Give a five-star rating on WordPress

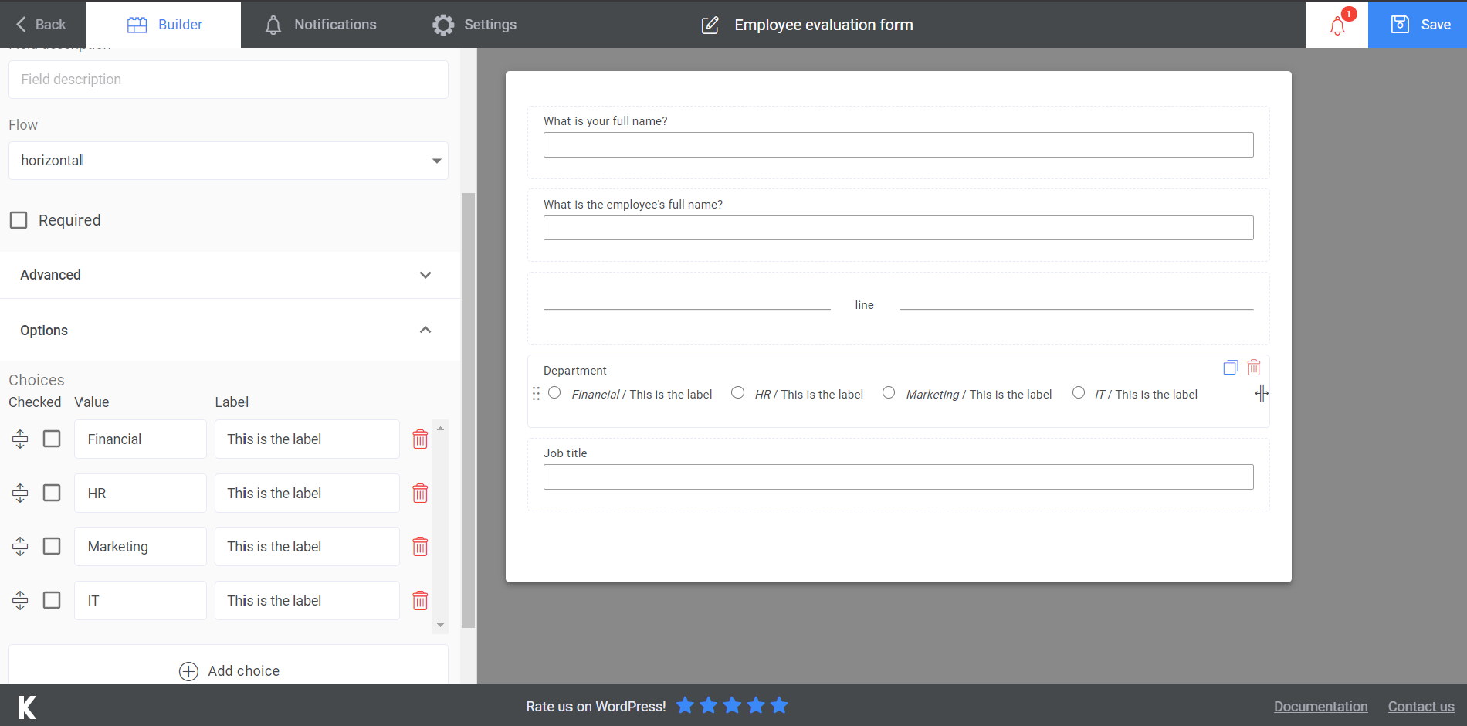click(779, 705)
